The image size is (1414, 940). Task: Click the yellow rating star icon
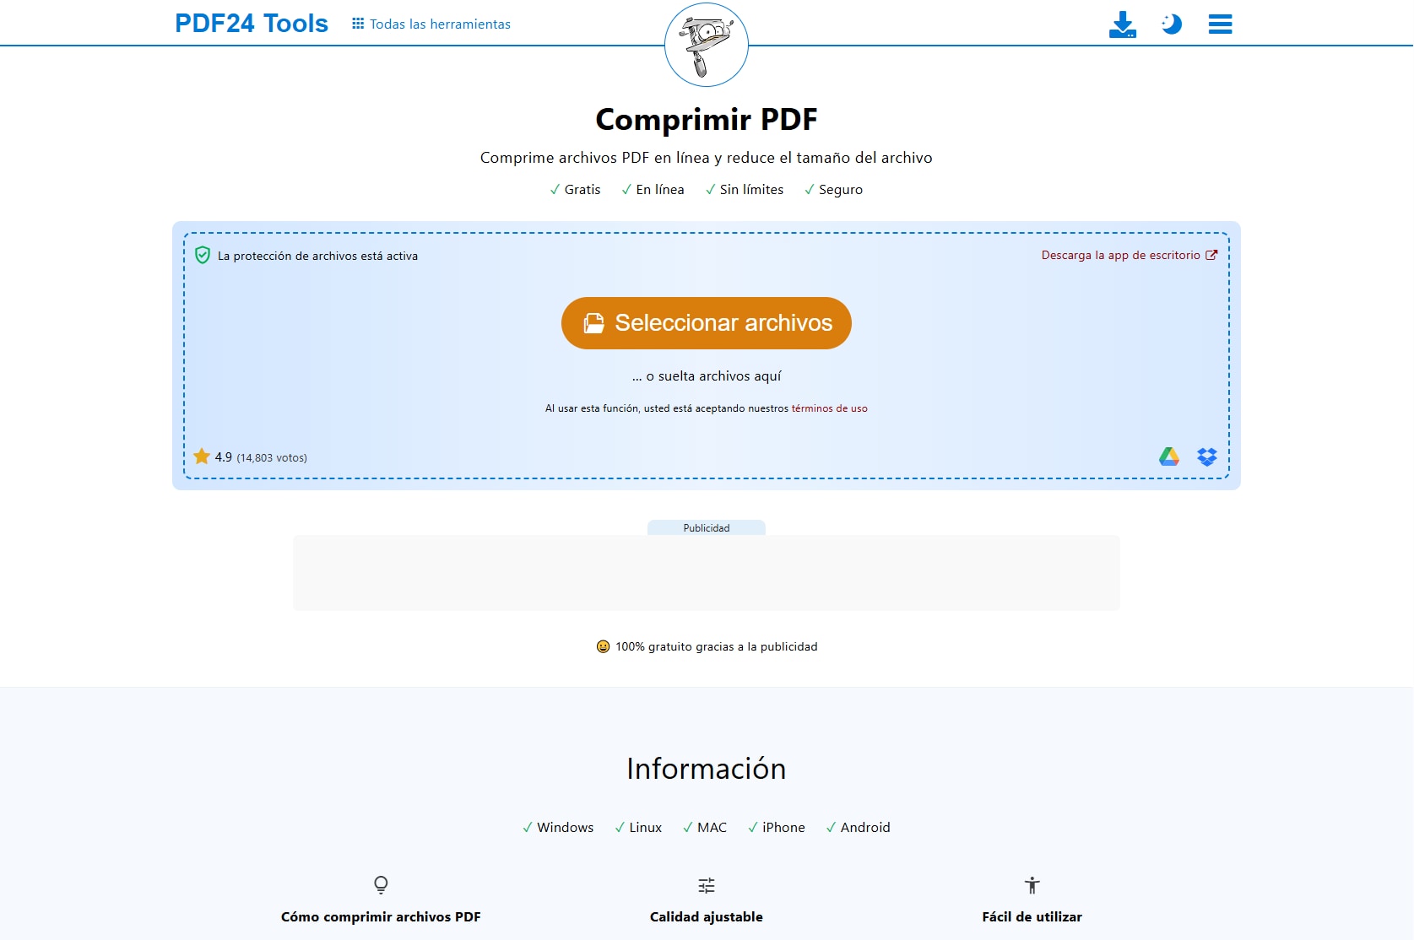tap(202, 456)
